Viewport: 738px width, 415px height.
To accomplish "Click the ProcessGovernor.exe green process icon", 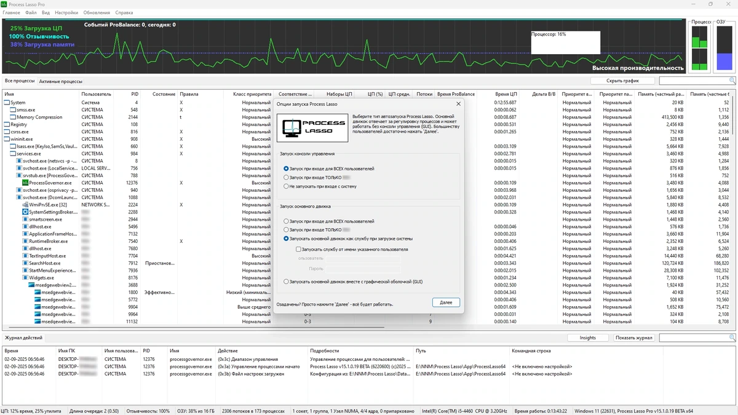I will [x=25, y=183].
